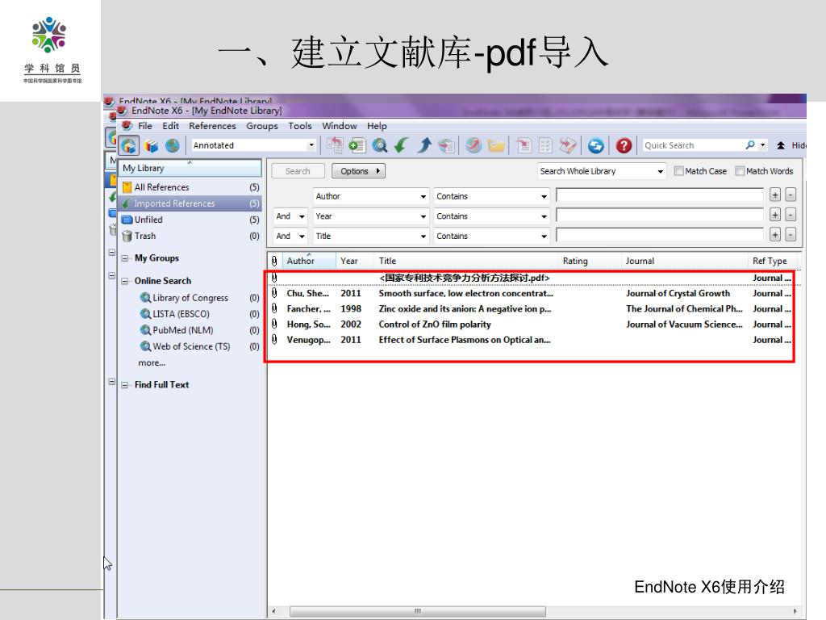
Task: Enable the Match Case checkbox
Action: [x=679, y=171]
